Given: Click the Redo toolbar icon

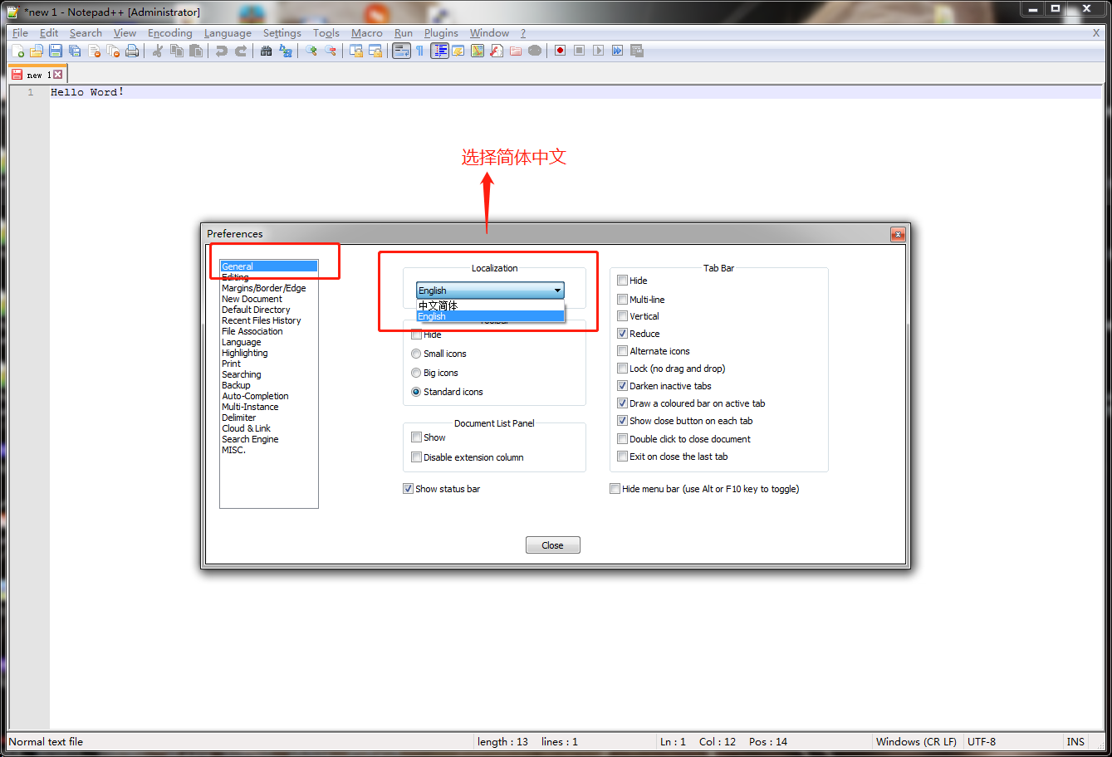Looking at the screenshot, I should (241, 51).
